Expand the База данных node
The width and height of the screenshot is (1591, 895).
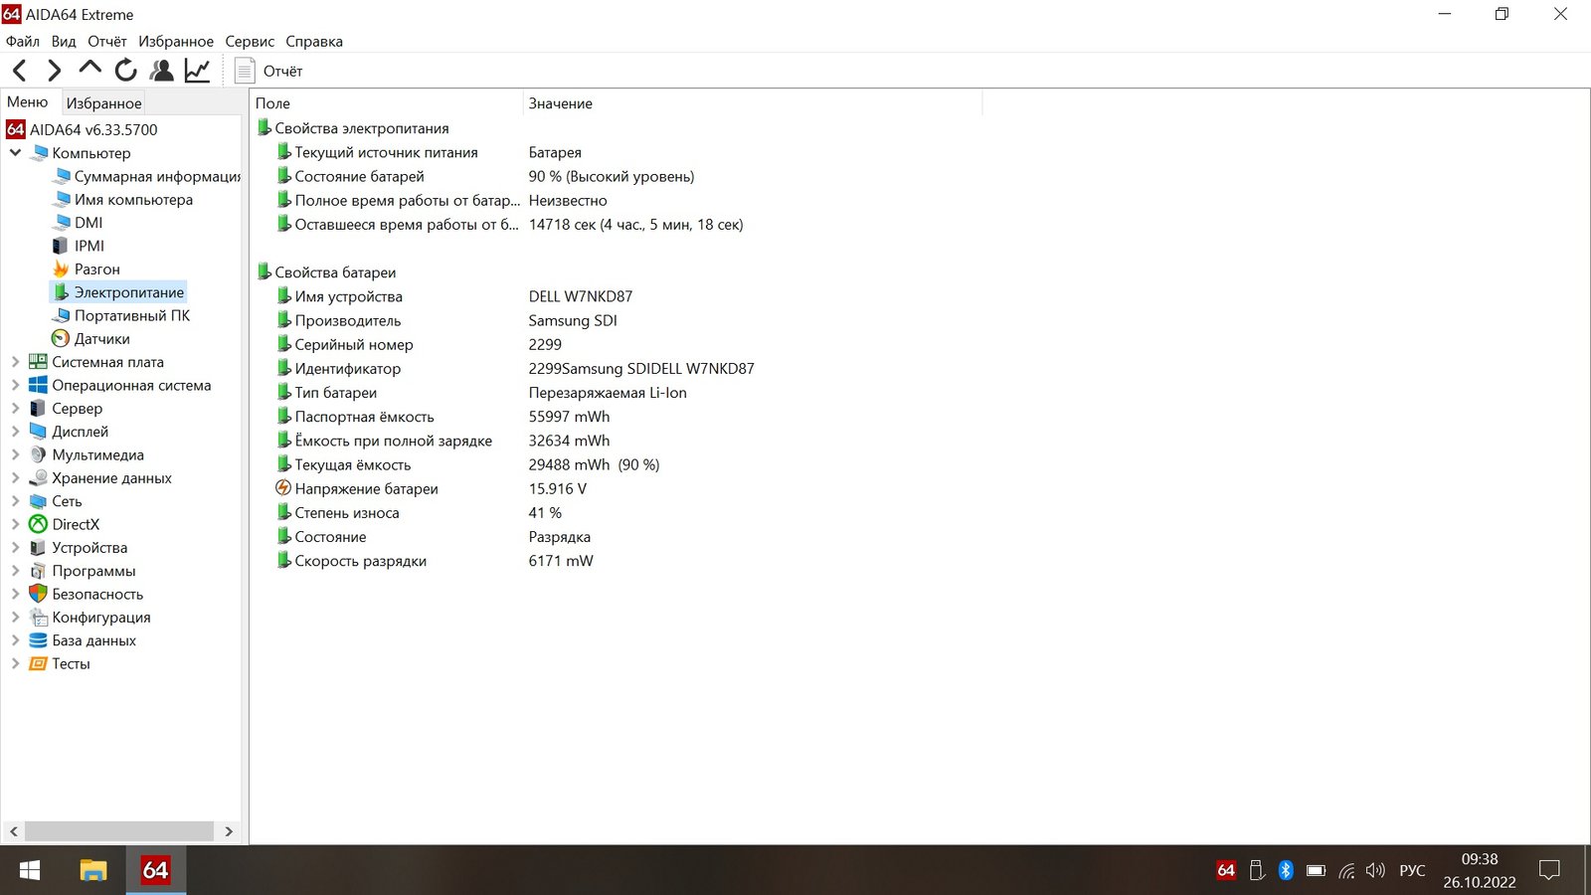click(x=15, y=640)
